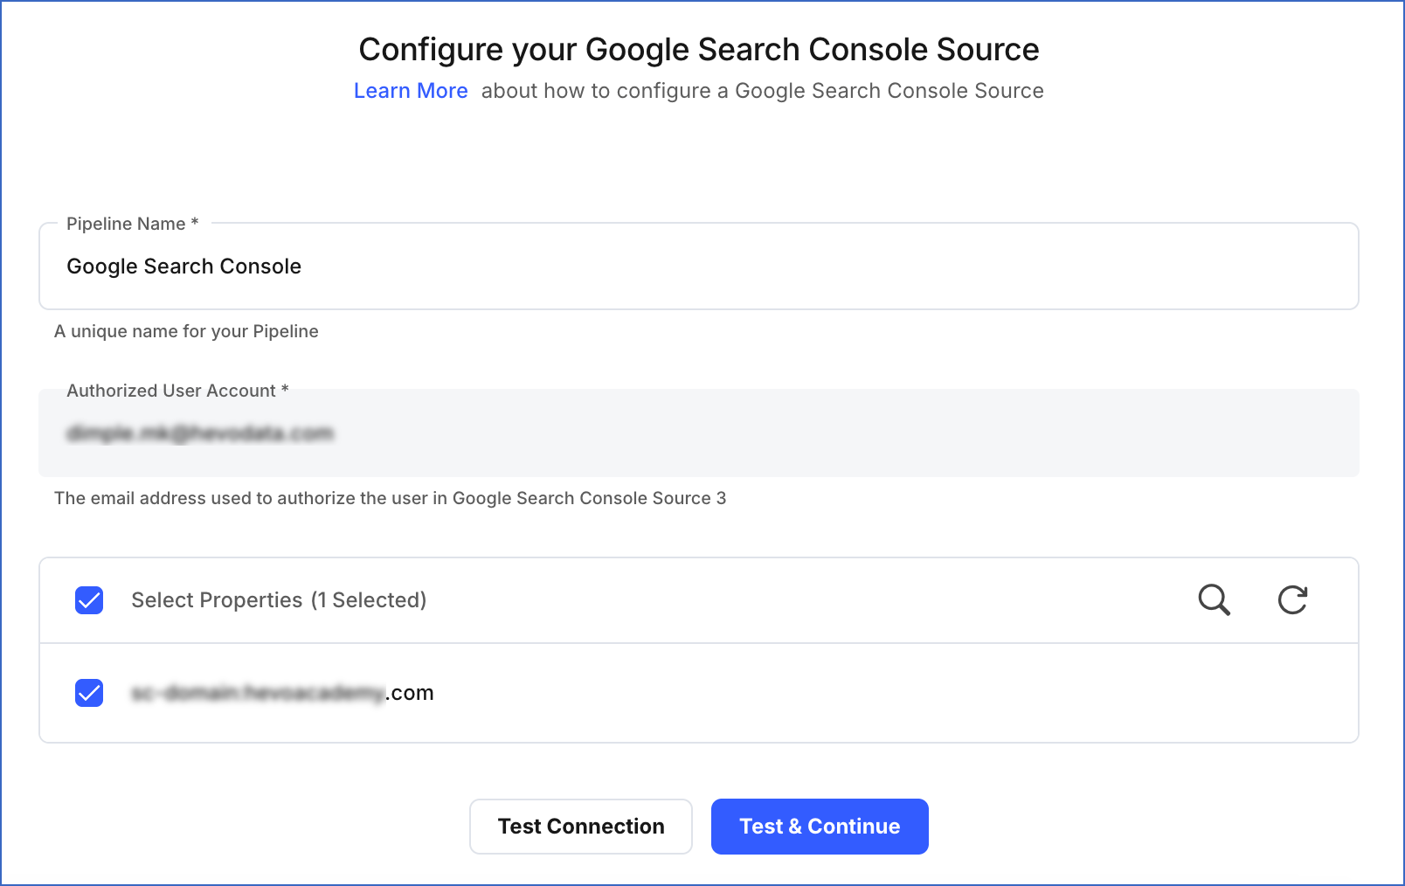The width and height of the screenshot is (1405, 886).
Task: Click the unique Pipeline name helper text
Action: tap(186, 331)
